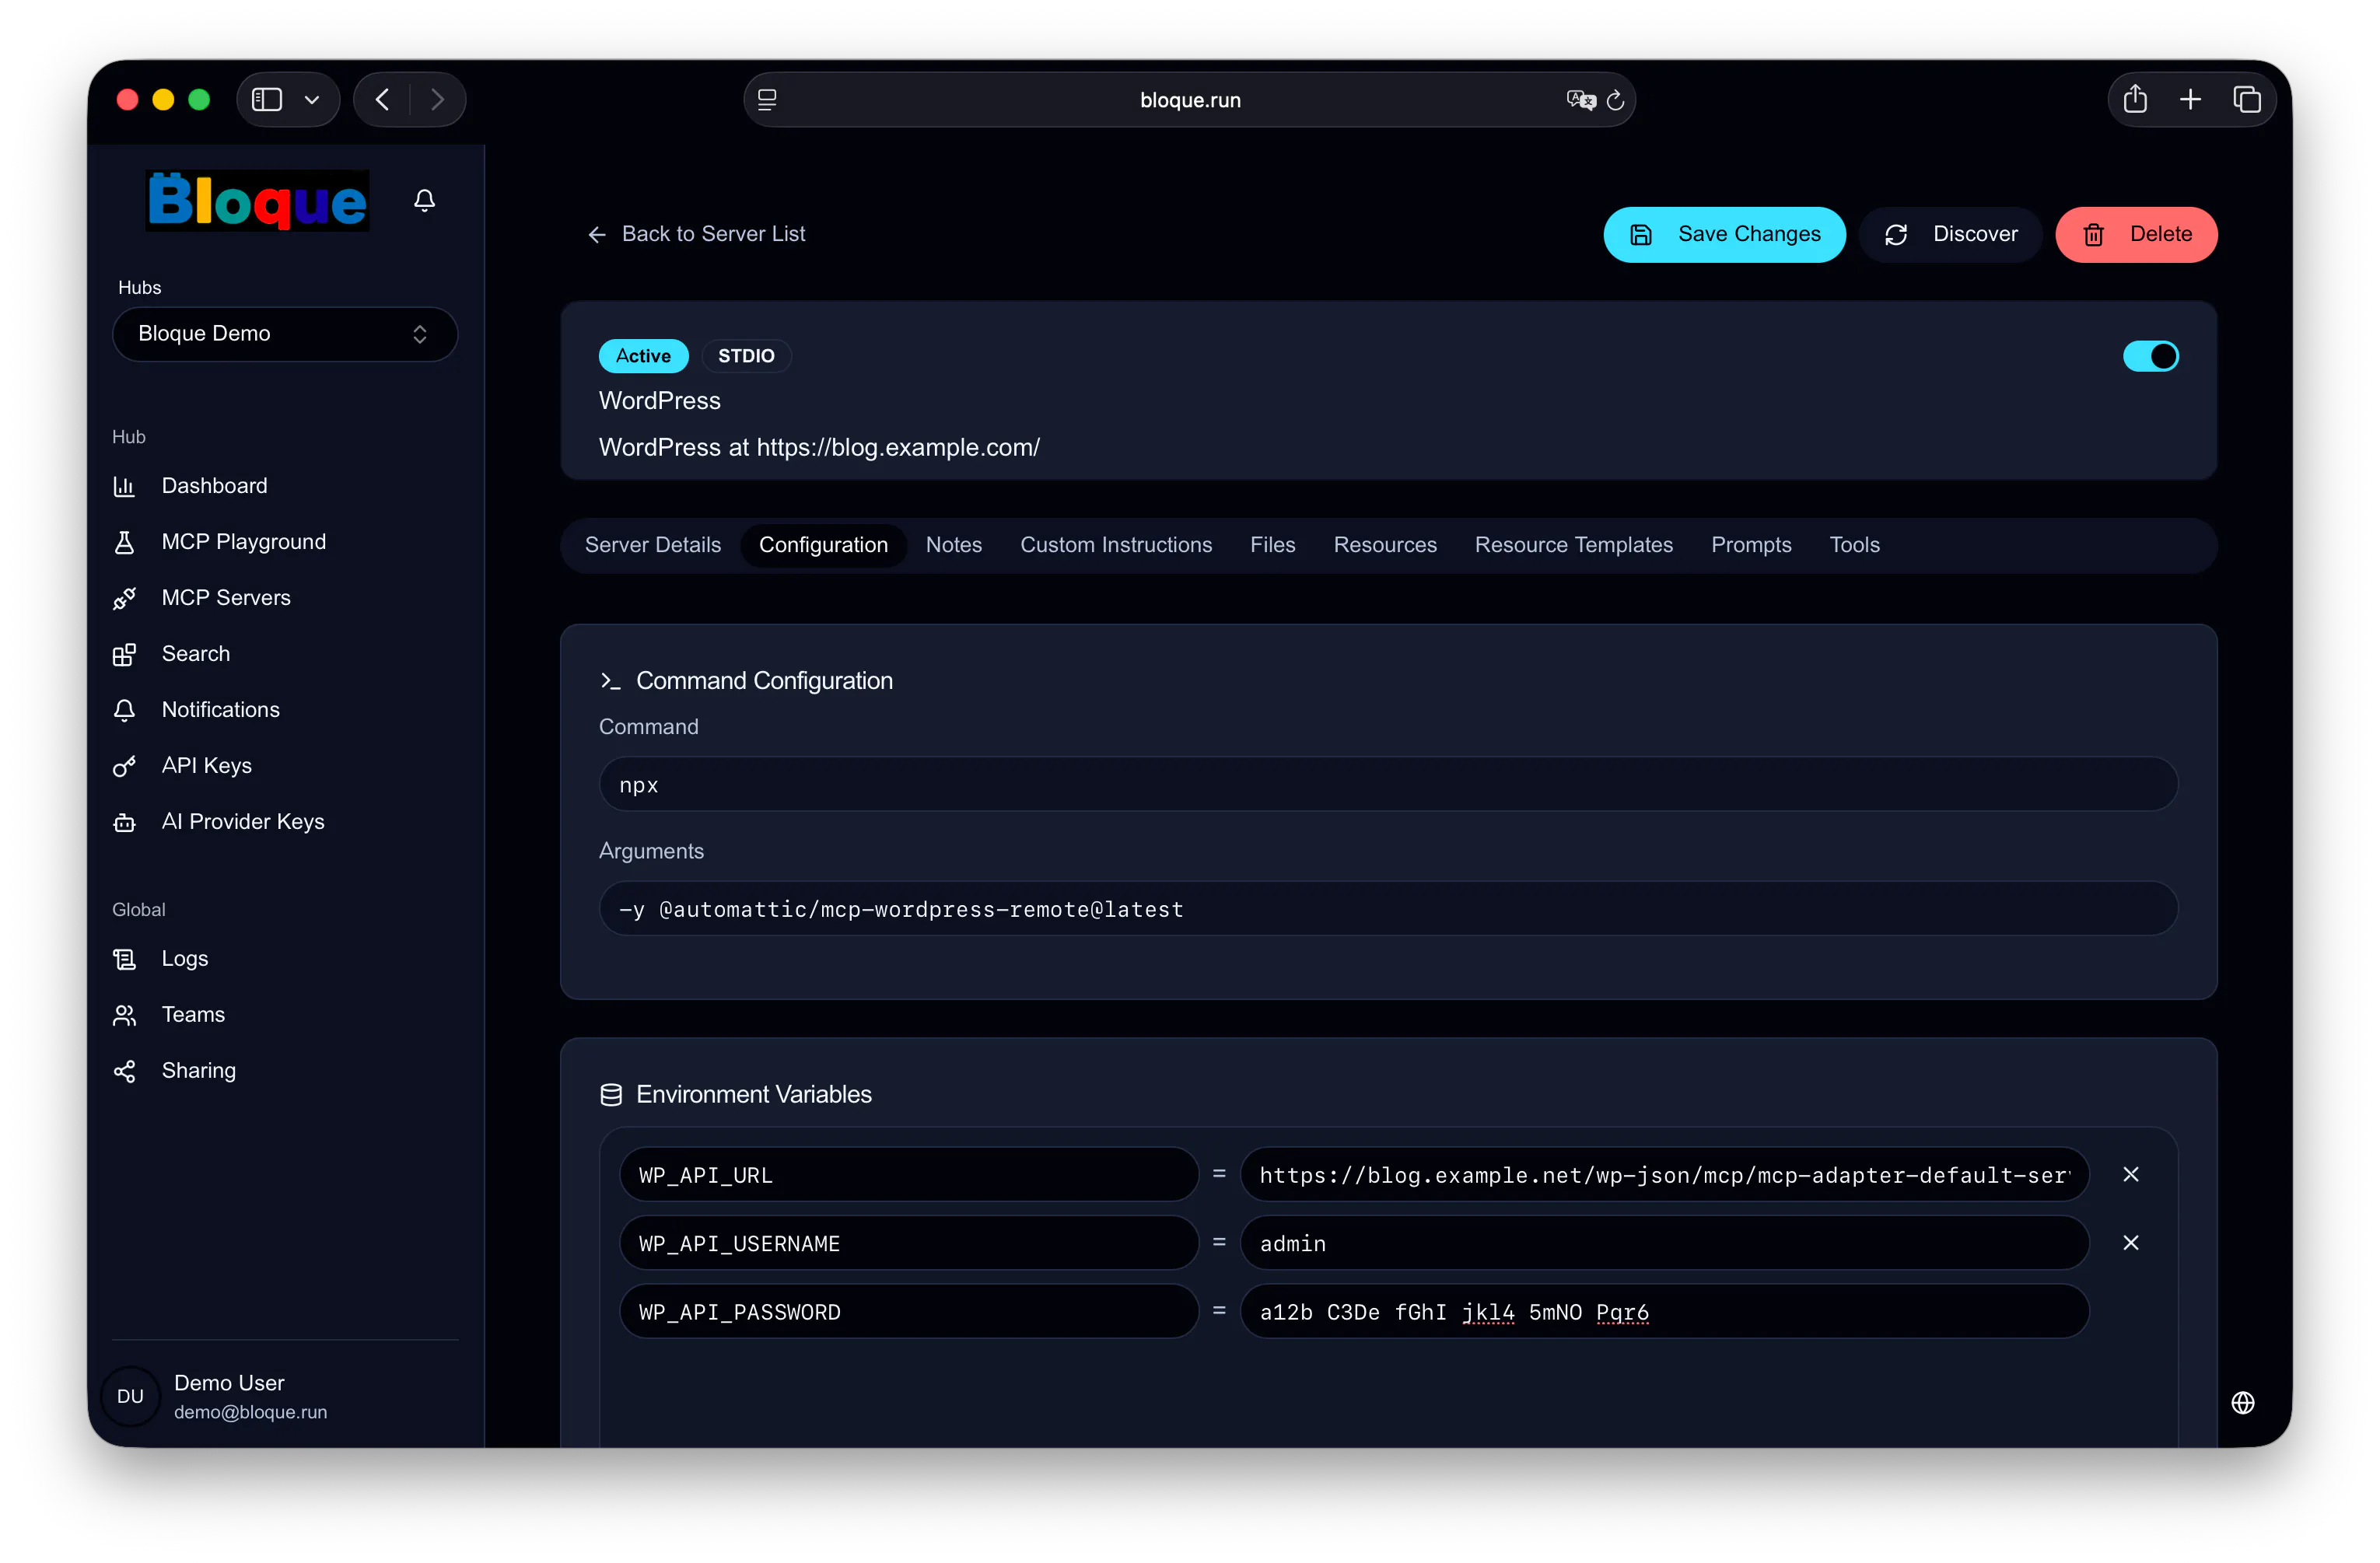Open the Custom Instructions tab

point(1116,545)
